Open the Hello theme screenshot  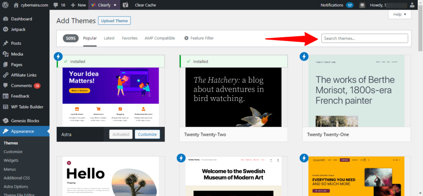coord(111,176)
